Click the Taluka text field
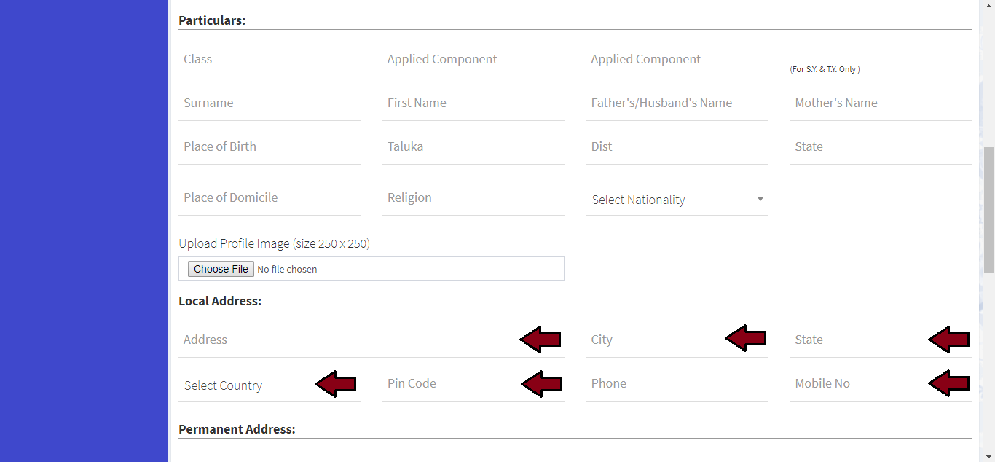Screen dimensions: 995x462 pos(473,147)
